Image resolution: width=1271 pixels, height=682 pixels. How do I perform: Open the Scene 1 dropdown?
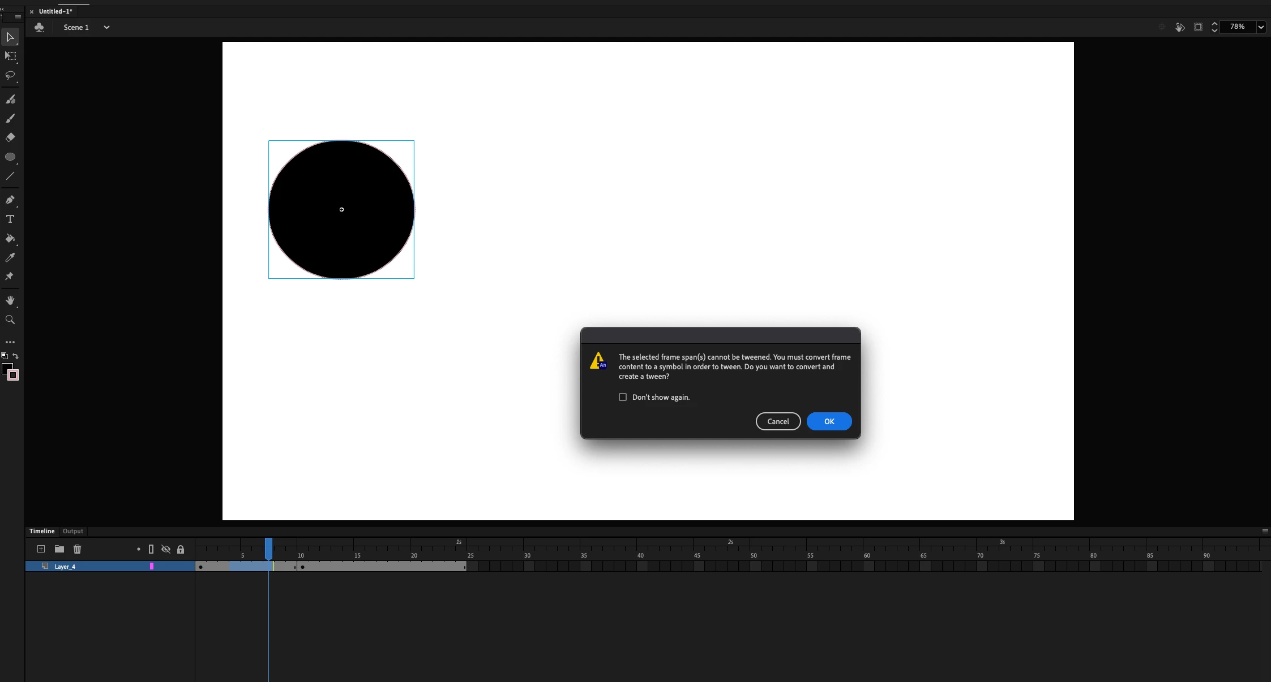[106, 27]
